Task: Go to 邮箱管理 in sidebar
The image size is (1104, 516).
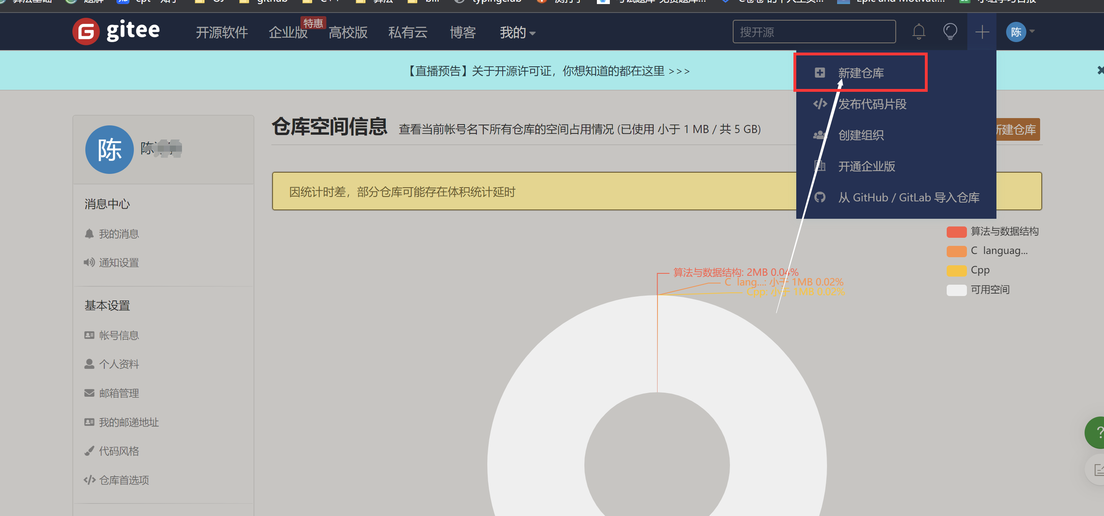Action: click(119, 393)
